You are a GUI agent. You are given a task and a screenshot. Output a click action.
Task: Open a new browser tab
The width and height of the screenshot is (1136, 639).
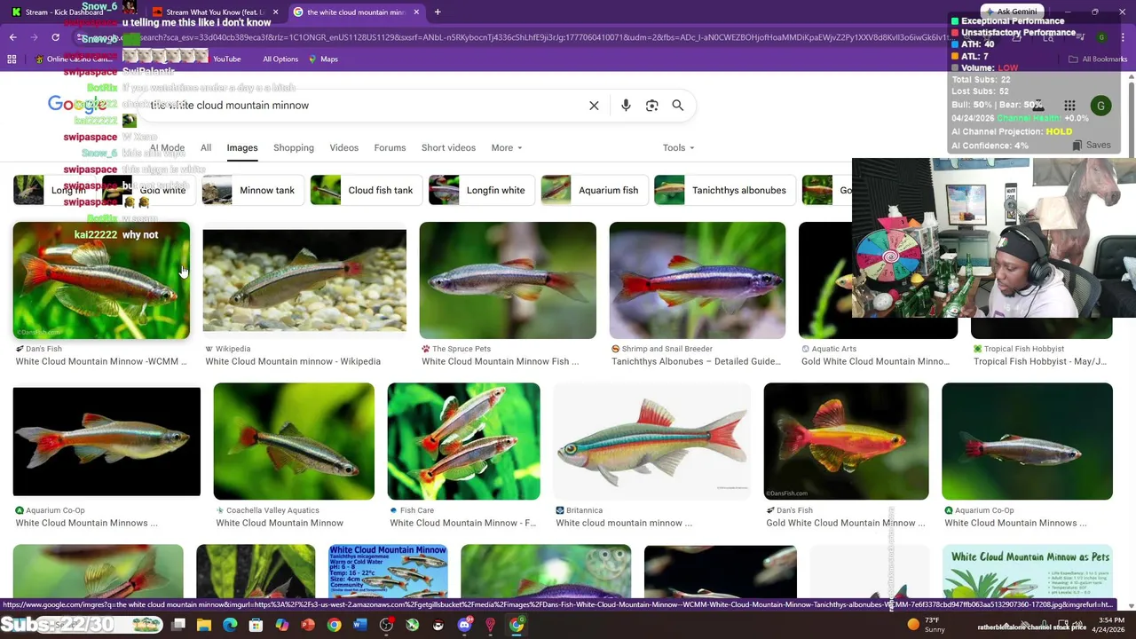click(x=438, y=12)
